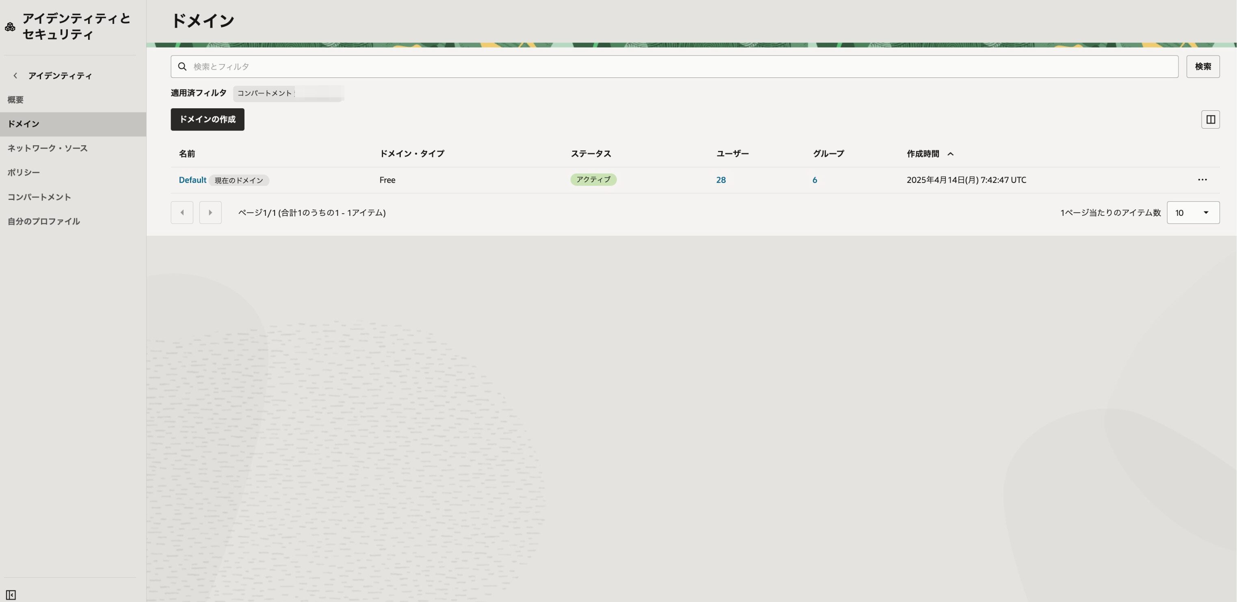Navigate to コンパートメント in the sidebar
The width and height of the screenshot is (1237, 602).
coord(39,197)
